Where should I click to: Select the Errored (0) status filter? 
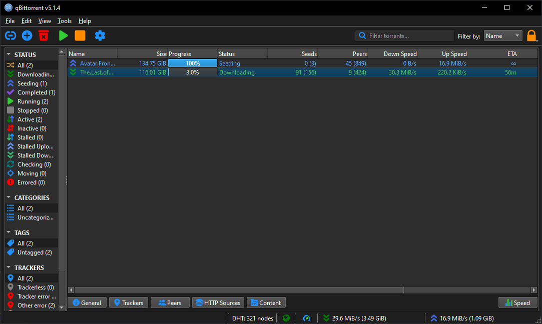[32, 182]
